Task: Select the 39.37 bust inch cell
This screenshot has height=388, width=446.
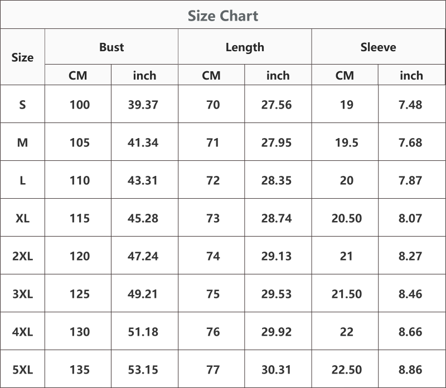Action: 143,105
